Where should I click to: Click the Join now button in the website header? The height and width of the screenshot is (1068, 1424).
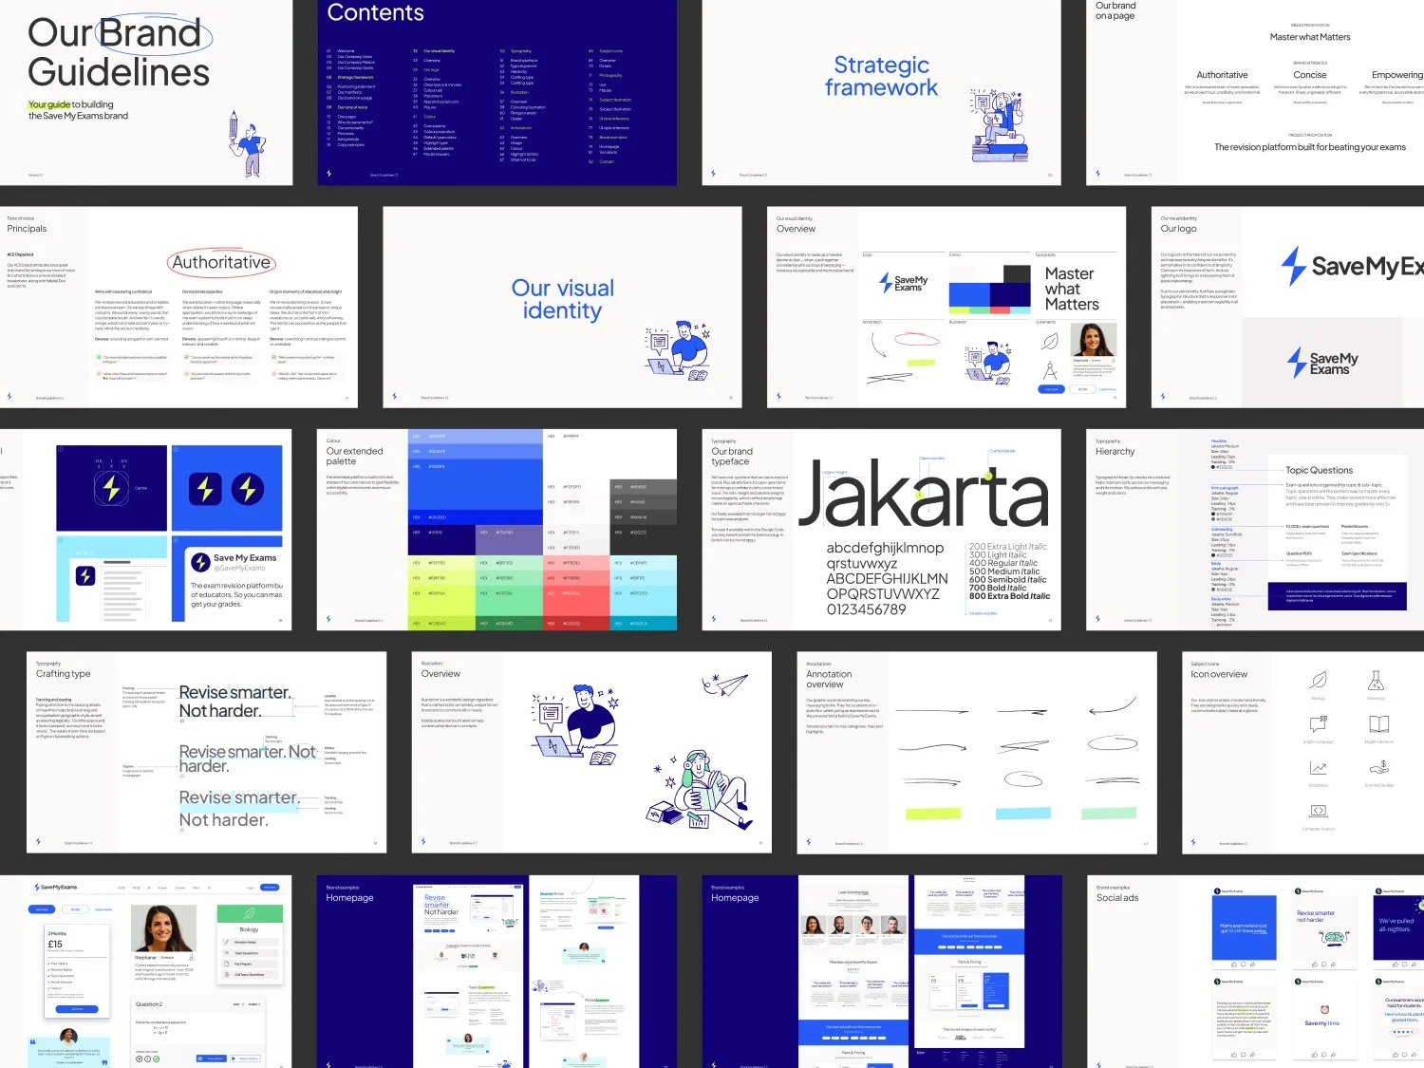pyautogui.click(x=271, y=888)
